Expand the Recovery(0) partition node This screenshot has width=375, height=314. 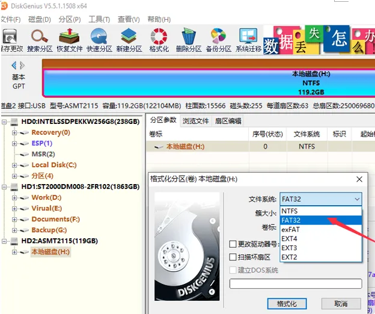[x=14, y=133]
